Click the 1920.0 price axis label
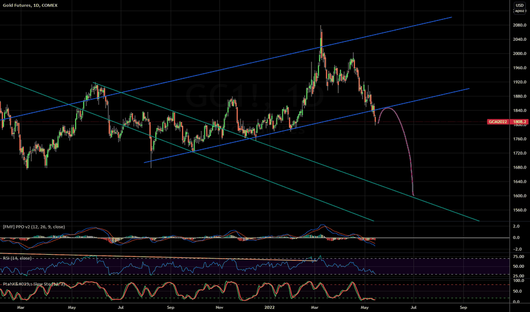 pos(520,82)
